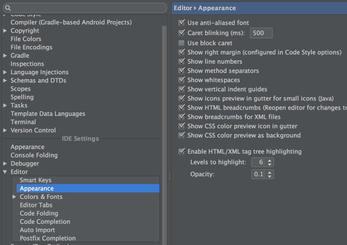Toggle Show line numbers checkbox

pyautogui.click(x=181, y=61)
